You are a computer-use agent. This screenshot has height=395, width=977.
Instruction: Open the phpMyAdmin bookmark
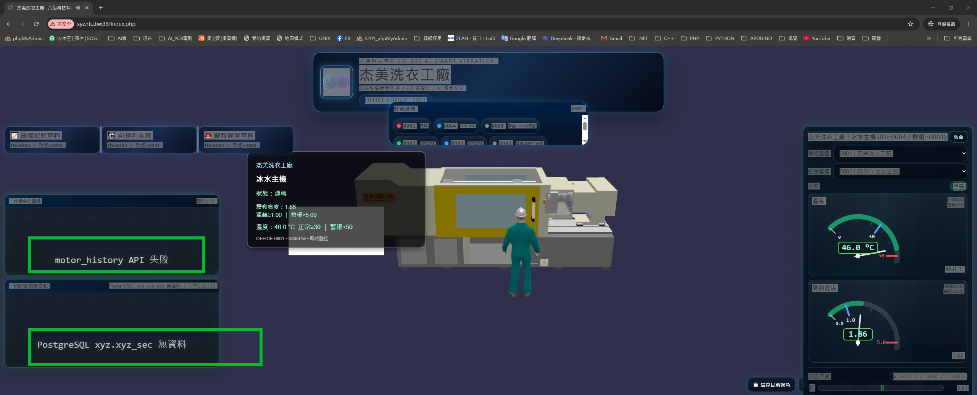[24, 38]
